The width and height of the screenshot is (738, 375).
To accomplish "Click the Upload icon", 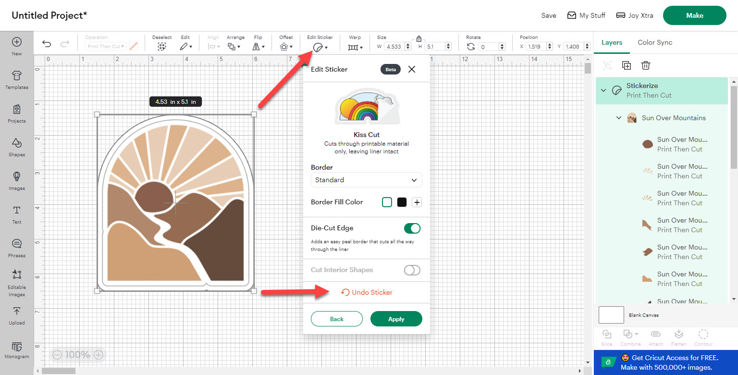I will pyautogui.click(x=17, y=311).
